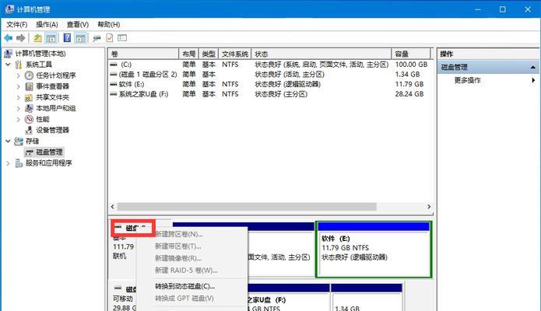This screenshot has width=541, height=311.
Task: Click the Computer Management app title icon
Action: click(x=9, y=9)
